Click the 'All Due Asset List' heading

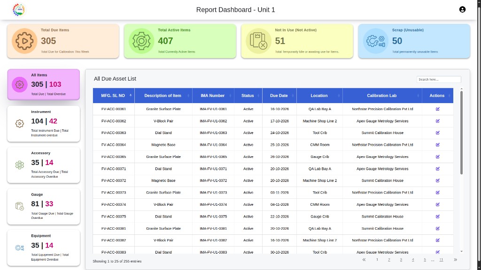click(115, 79)
